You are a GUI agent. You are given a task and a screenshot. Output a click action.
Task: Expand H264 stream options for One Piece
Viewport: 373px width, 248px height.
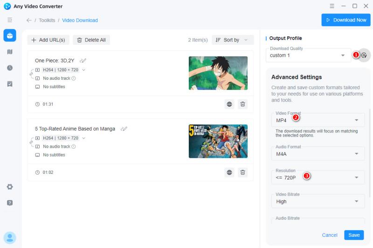84,70
